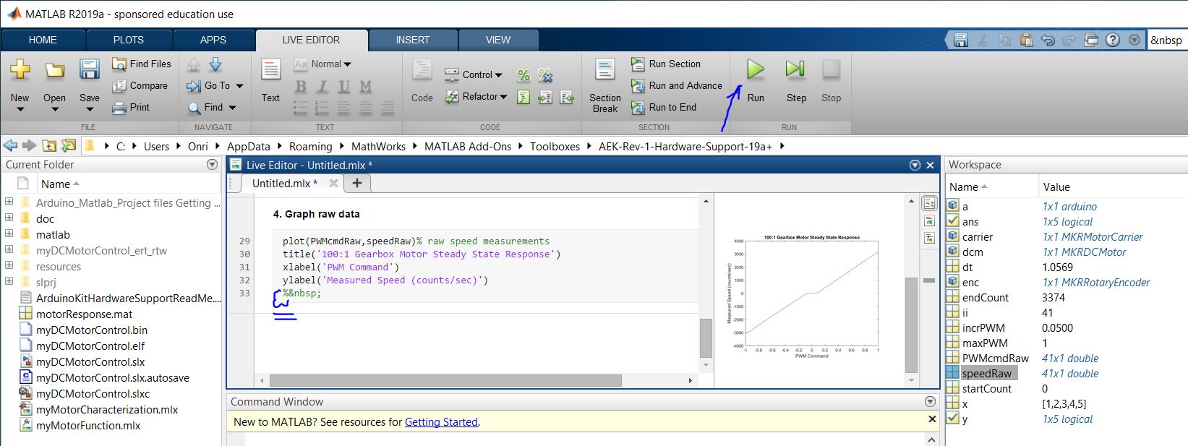Switch to the APPS tab
1188x446 pixels.
213,40
